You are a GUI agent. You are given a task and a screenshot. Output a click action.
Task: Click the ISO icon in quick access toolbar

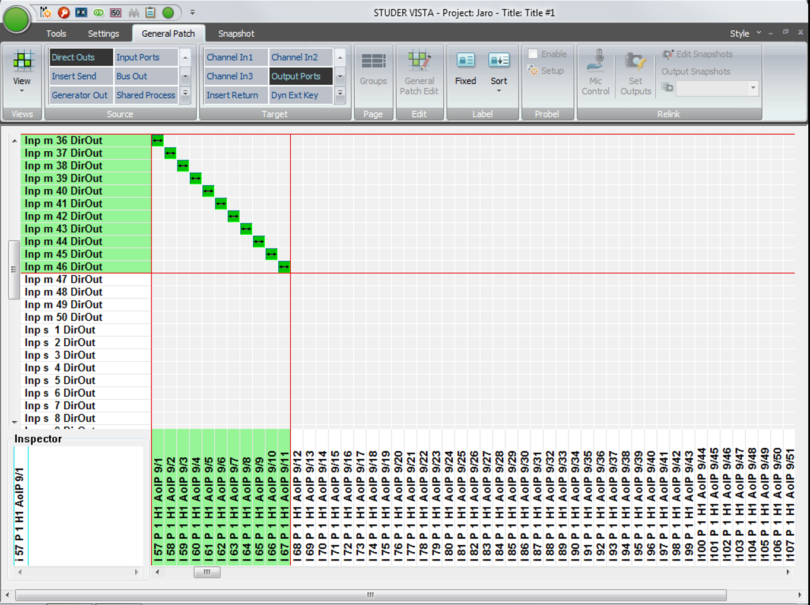pos(116,12)
